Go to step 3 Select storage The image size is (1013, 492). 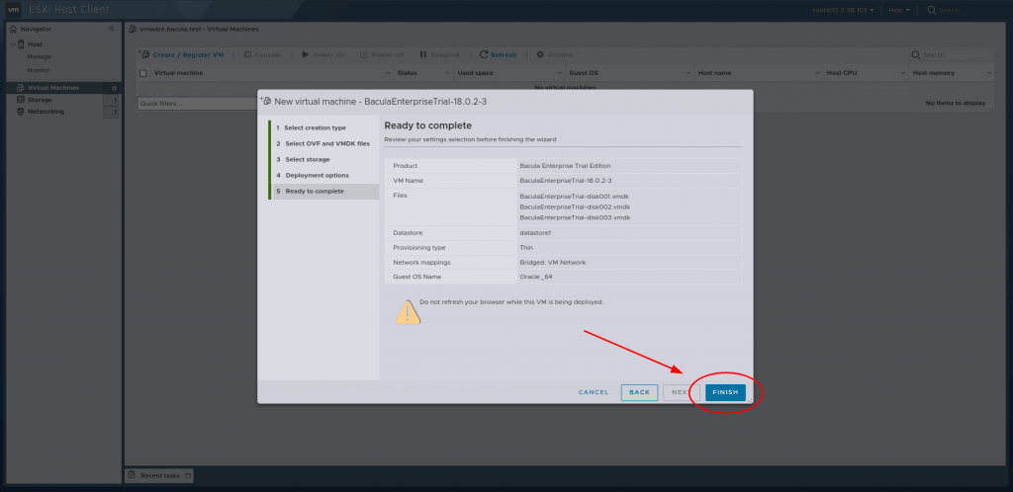click(308, 159)
